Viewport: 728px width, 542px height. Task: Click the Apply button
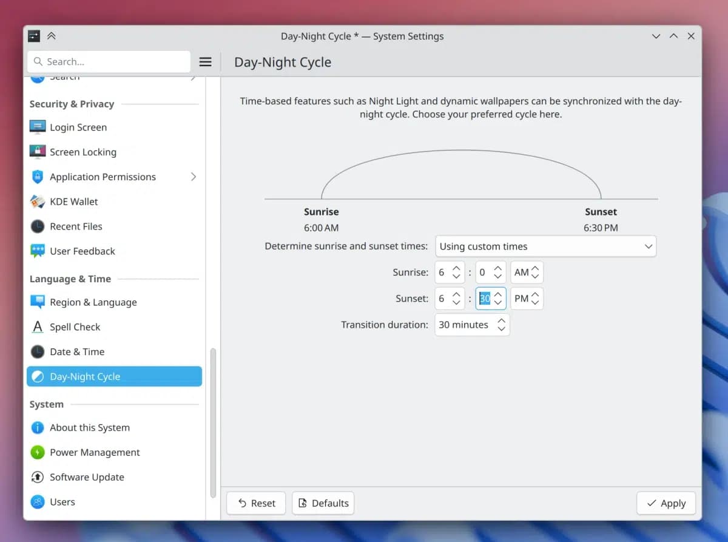(x=666, y=503)
